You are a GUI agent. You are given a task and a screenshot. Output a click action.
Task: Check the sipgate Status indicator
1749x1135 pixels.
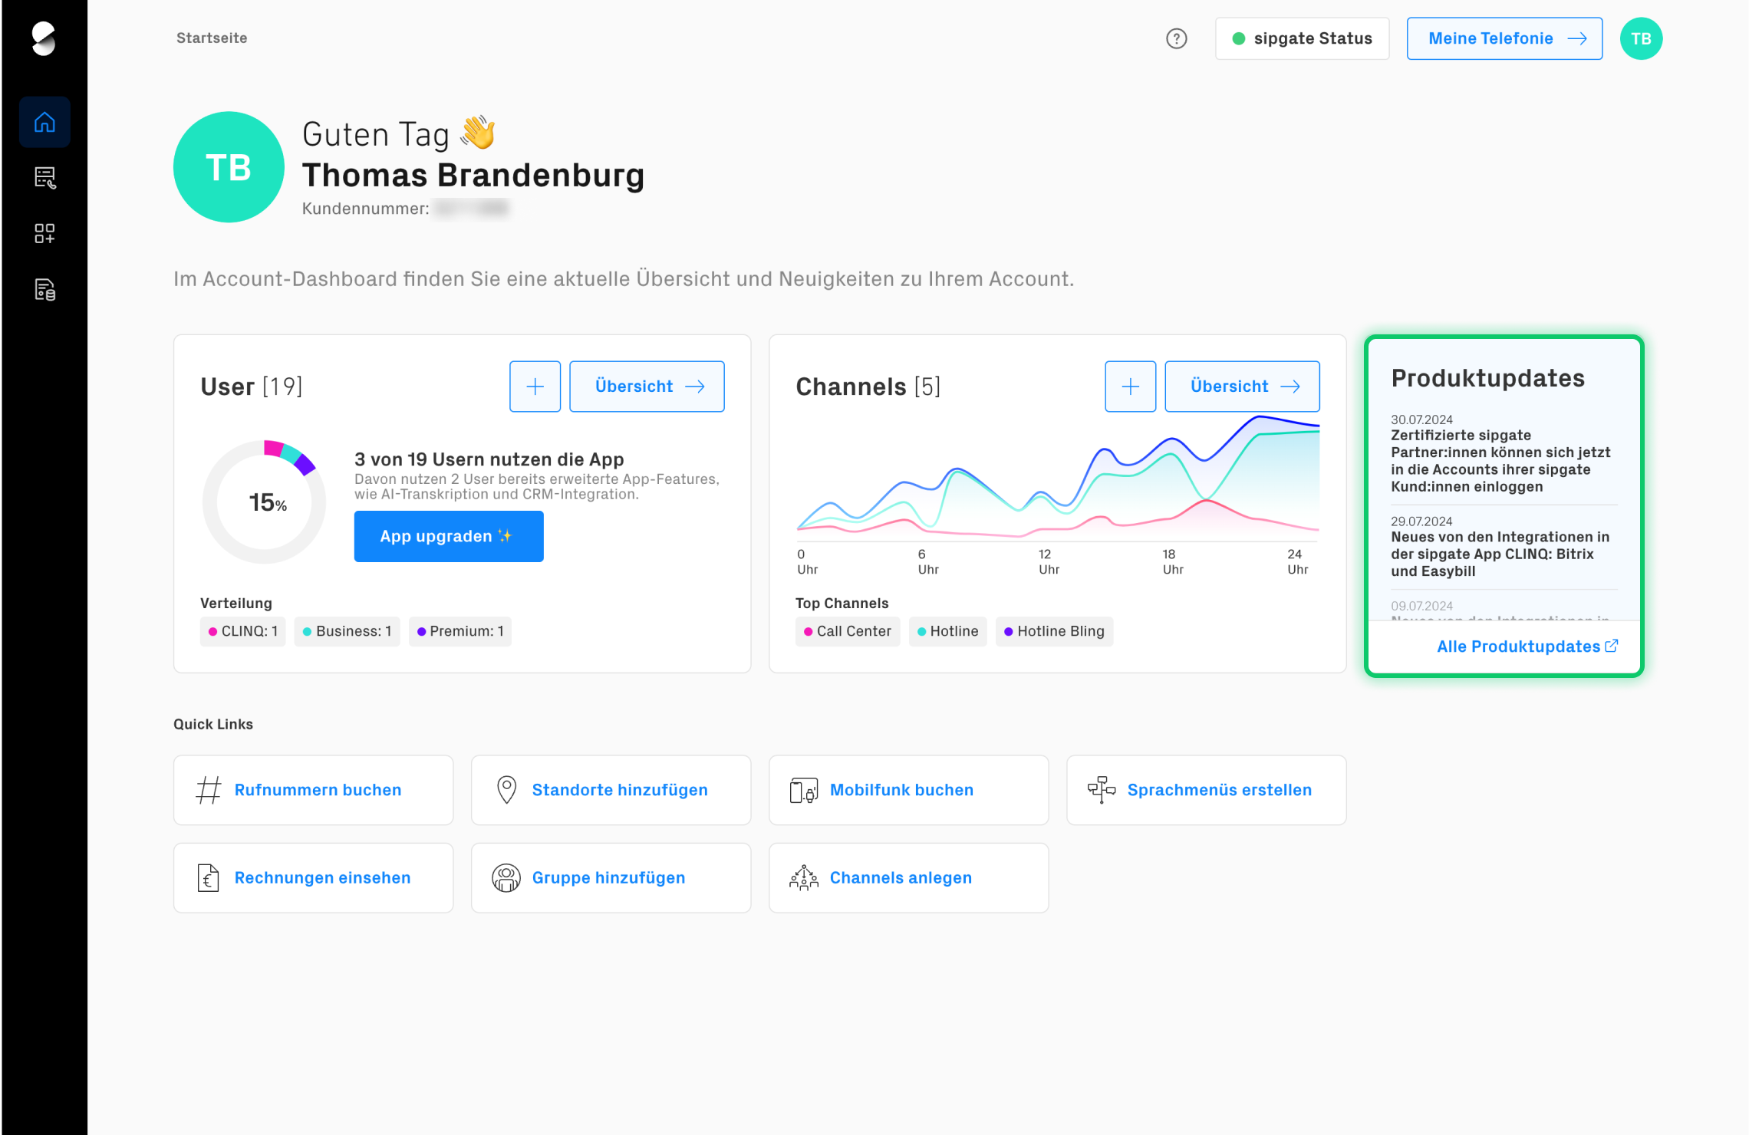tap(1302, 38)
